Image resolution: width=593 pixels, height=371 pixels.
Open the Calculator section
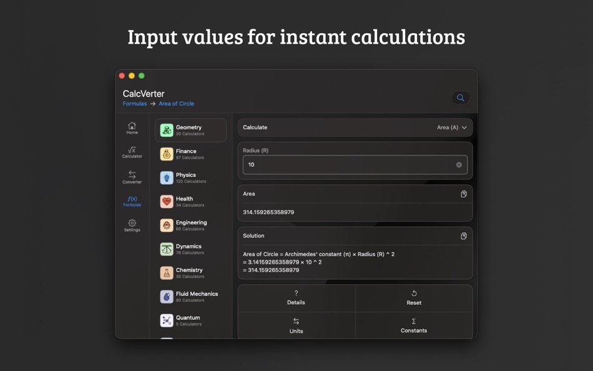click(132, 152)
